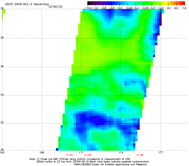
Task: Click the "Data buffer is 22 hrs" note line
Action: tap(92, 162)
